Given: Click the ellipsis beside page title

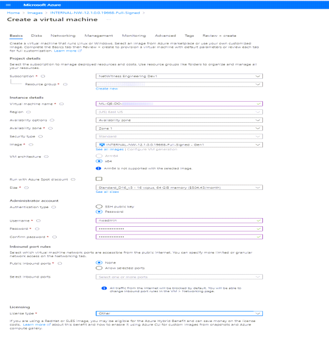Looking at the screenshot, I should click(108, 19).
